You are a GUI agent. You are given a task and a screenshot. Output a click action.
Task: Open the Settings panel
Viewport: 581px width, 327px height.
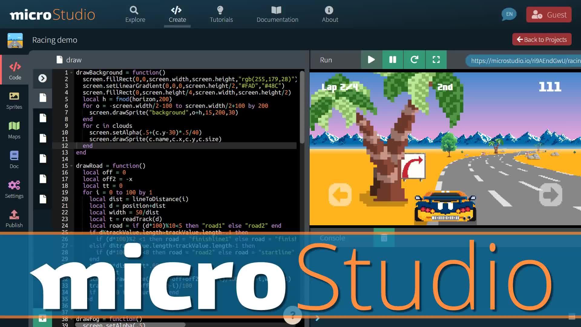tap(14, 189)
